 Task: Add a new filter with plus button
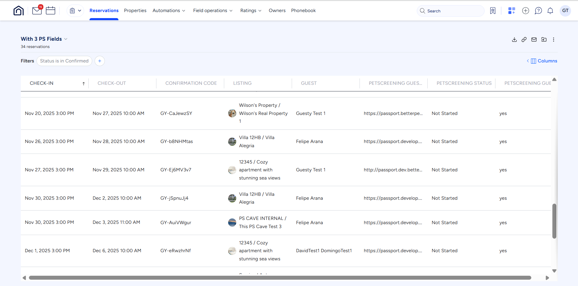pyautogui.click(x=99, y=61)
